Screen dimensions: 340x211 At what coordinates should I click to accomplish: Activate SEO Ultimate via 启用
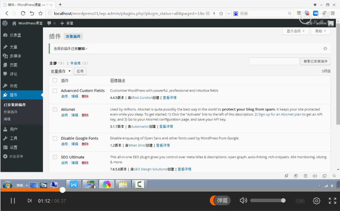click(x=64, y=162)
